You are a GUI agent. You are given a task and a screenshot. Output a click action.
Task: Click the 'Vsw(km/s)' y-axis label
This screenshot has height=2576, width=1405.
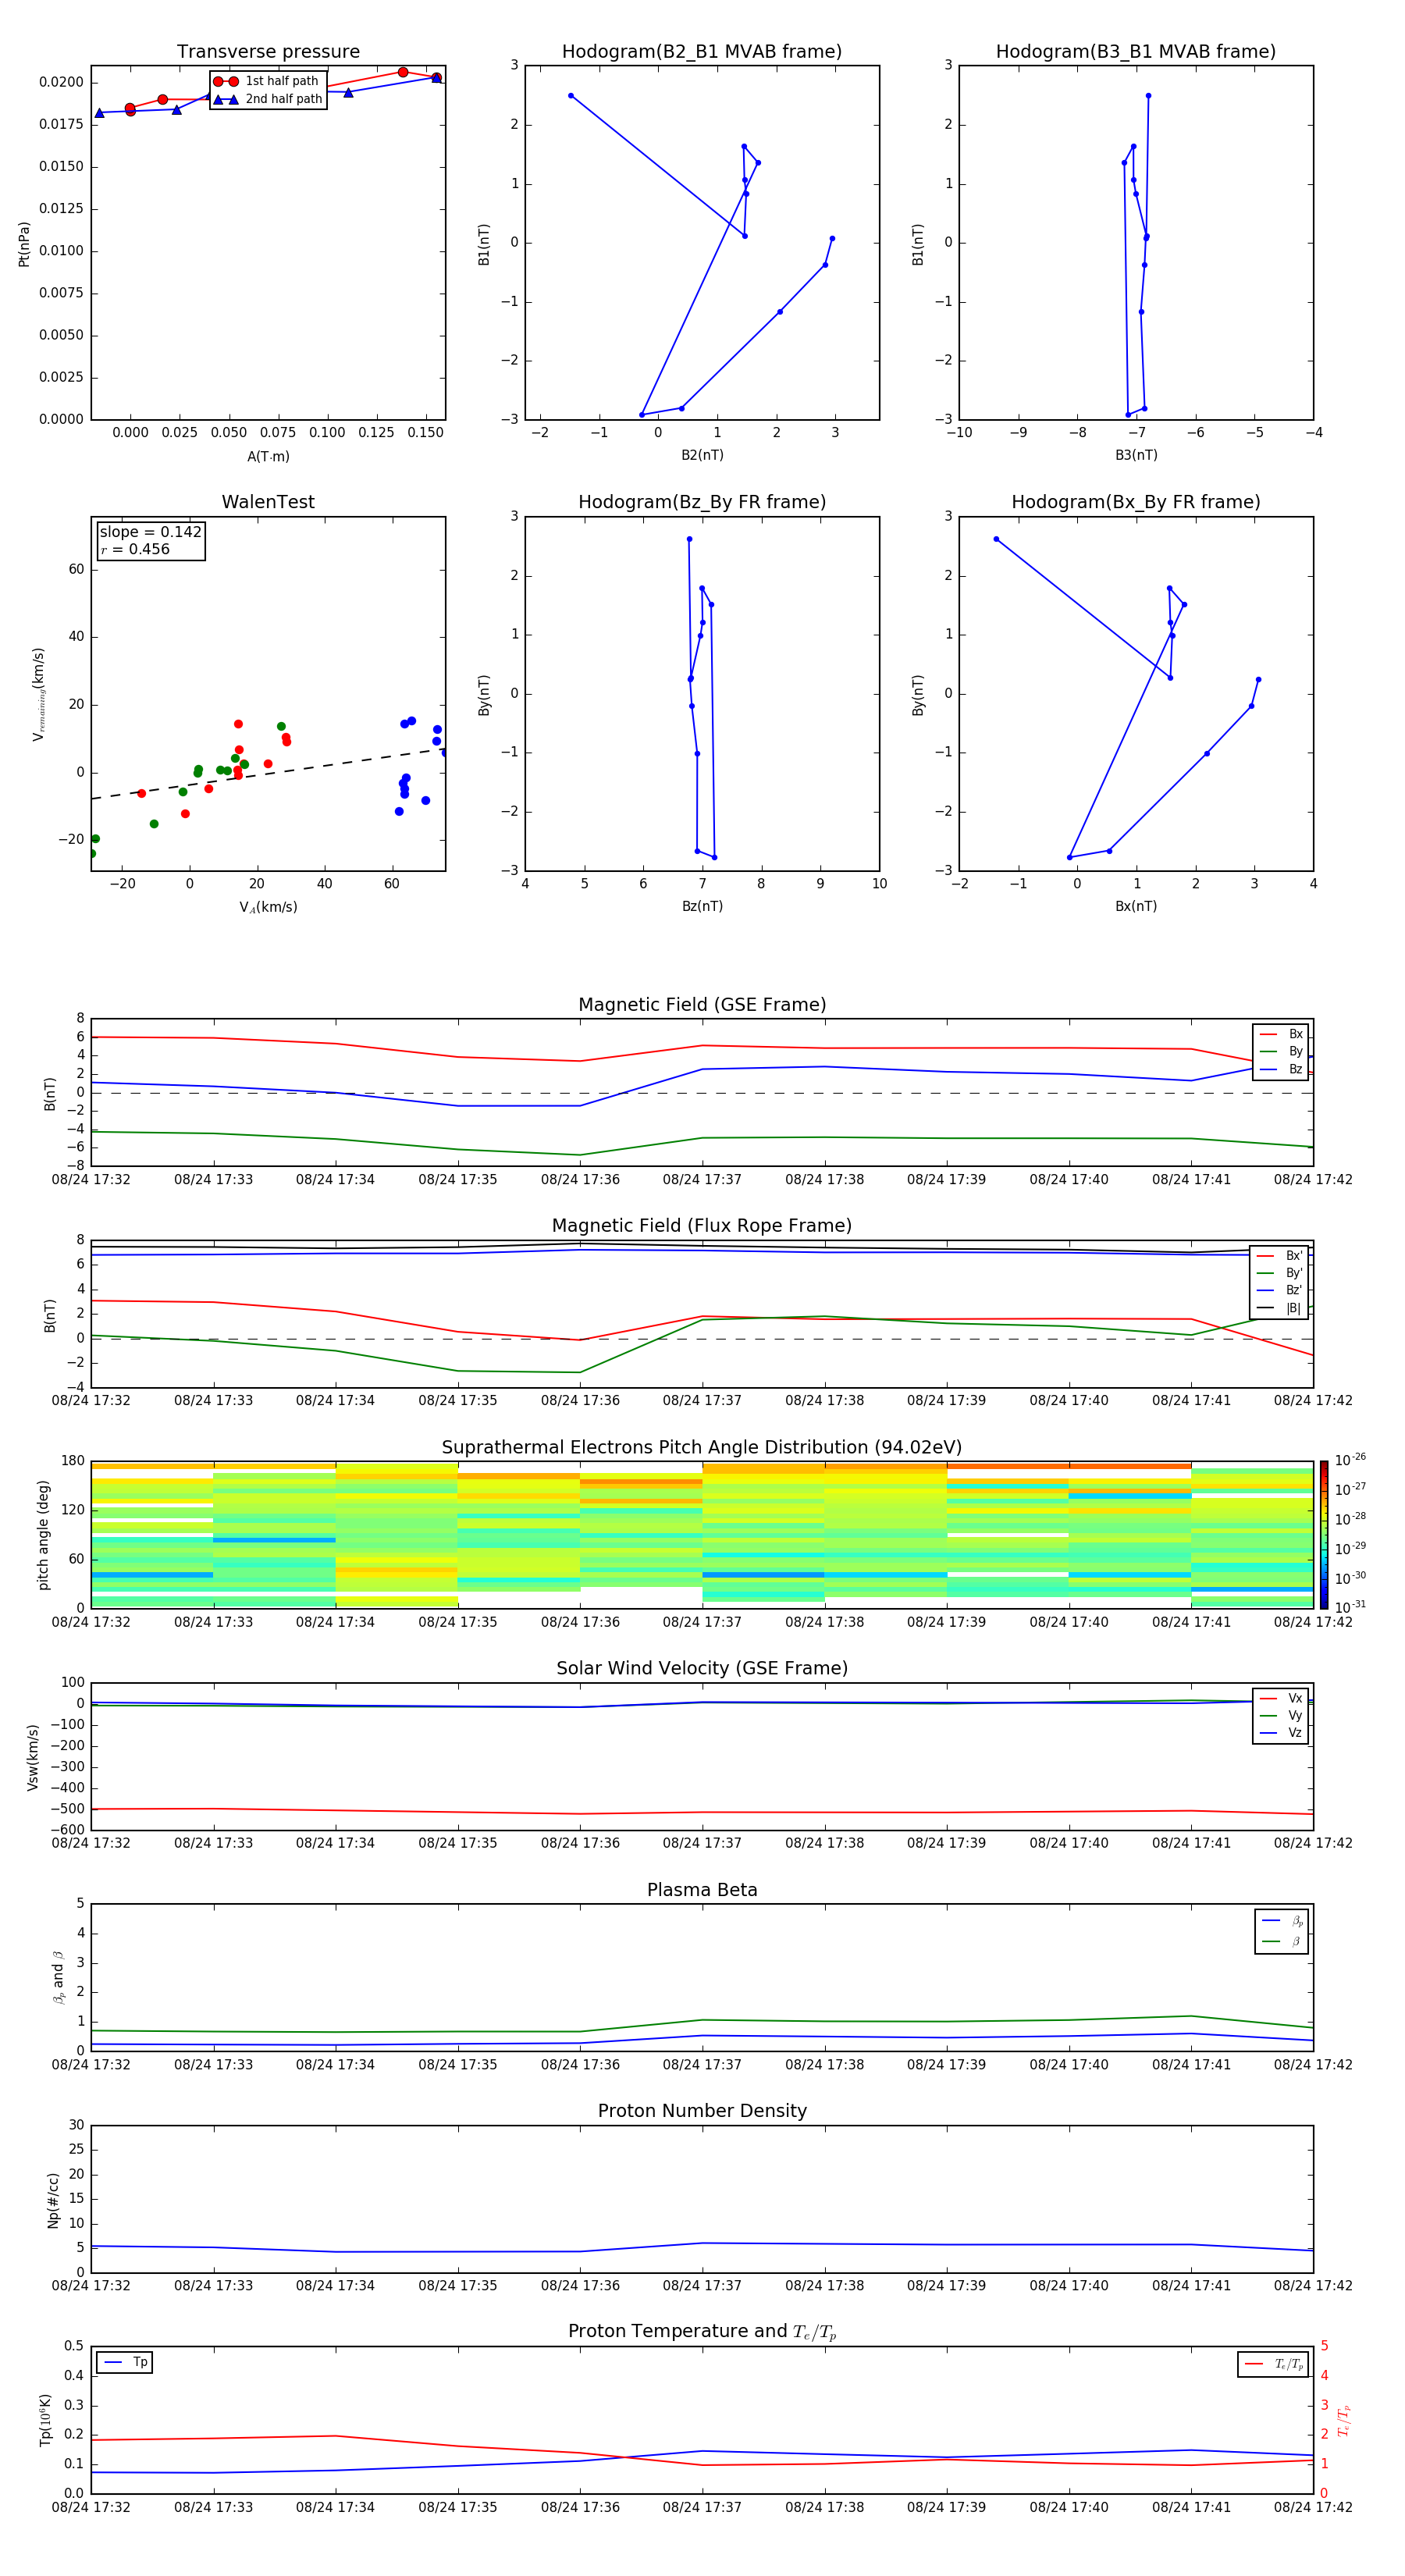tap(33, 1757)
